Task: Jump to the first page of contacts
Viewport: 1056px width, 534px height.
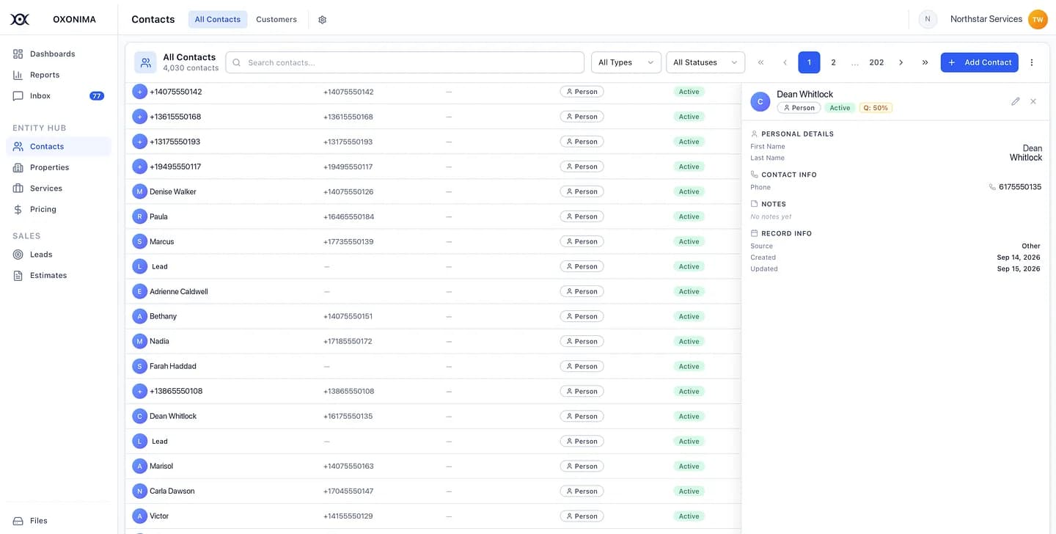Action: coord(760,62)
